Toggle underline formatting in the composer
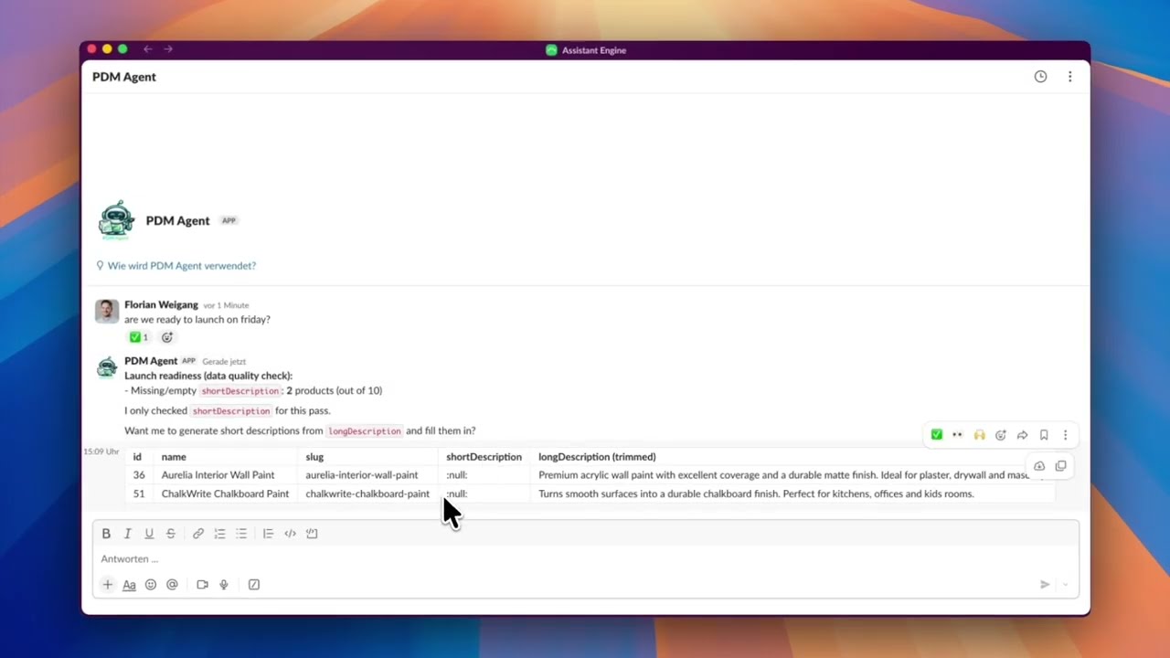 [x=149, y=534]
